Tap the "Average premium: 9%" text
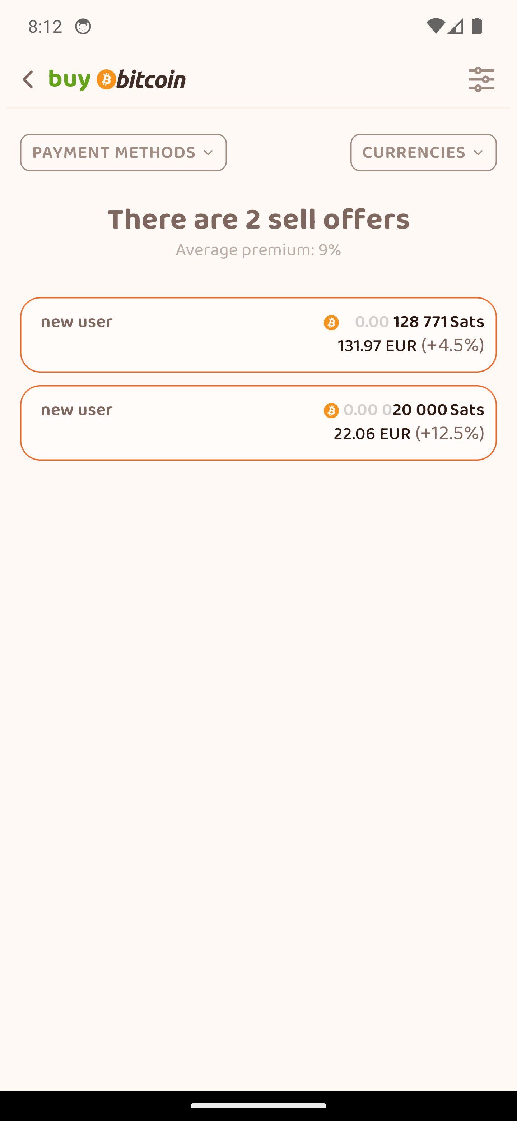Image resolution: width=517 pixels, height=1121 pixels. (x=258, y=250)
